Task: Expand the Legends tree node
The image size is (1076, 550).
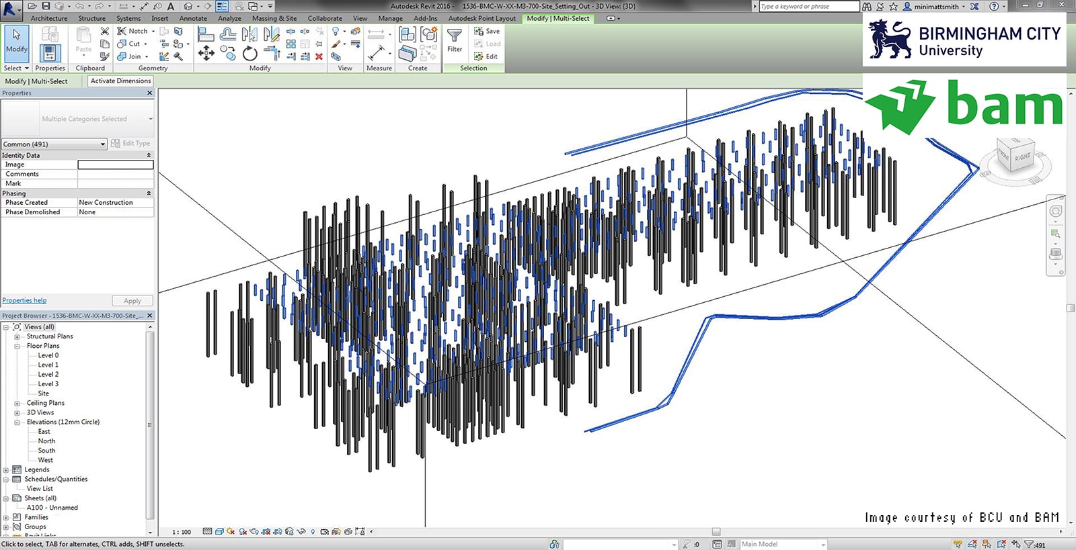Action: [x=6, y=469]
